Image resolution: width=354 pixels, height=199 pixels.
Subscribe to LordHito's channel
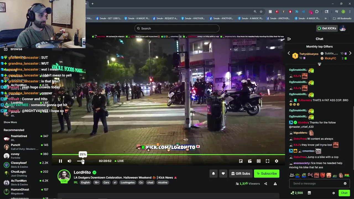click(267, 174)
